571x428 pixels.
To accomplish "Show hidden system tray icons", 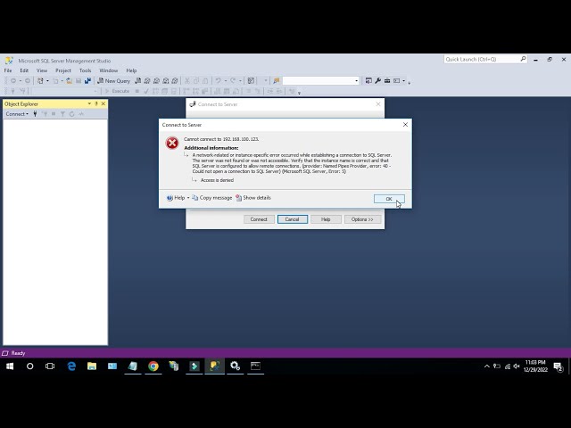I will tap(487, 366).
